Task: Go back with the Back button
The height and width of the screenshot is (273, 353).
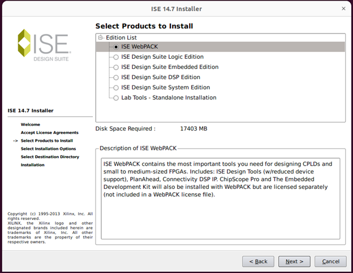Action: [258, 262]
